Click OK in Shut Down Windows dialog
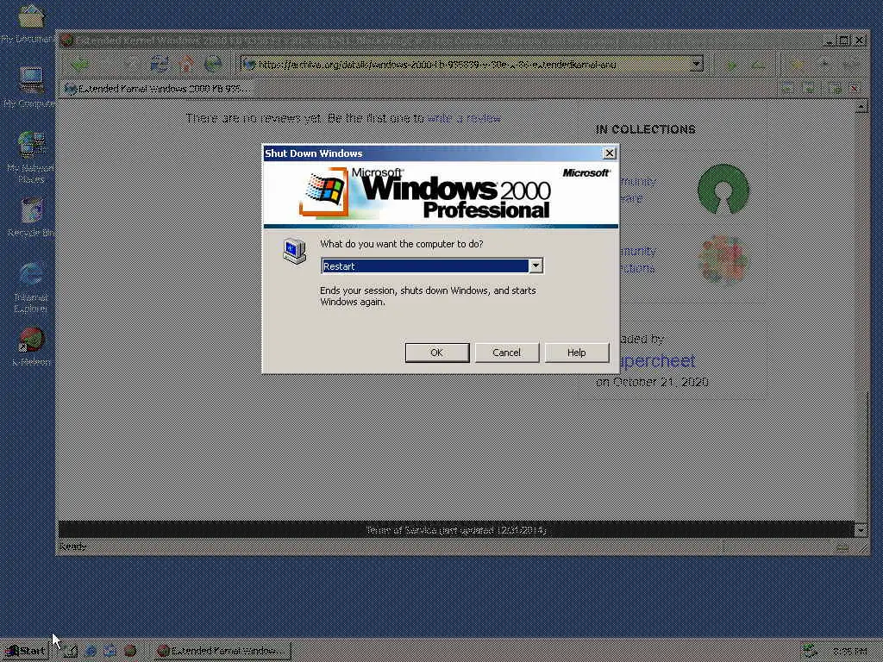Screen dimensions: 883x662 437,353
